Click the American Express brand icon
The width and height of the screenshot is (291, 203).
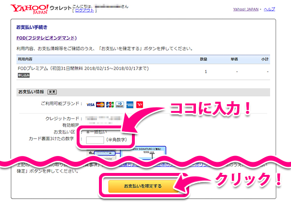pos(129,105)
